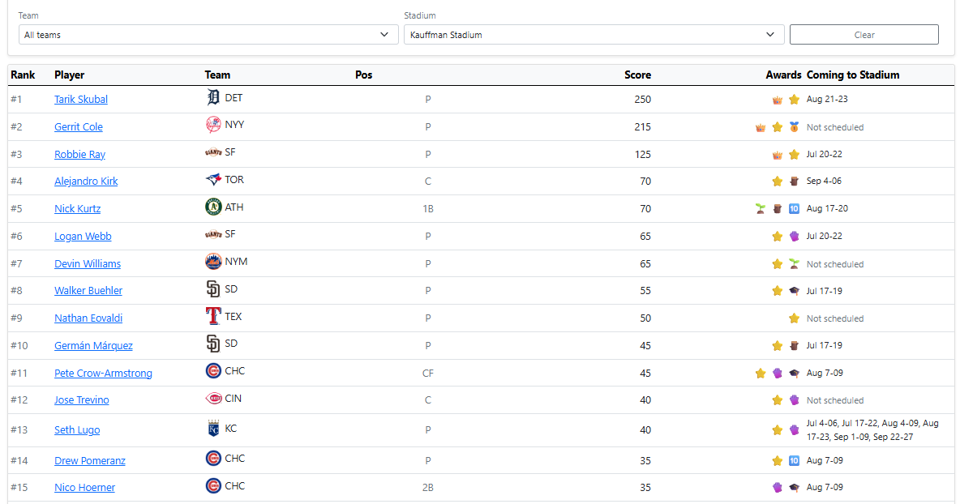Click the Padres logo in Walker Buehler's row
Screen dimensions: 960x504
213,288
